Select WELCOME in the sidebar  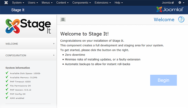tap(28, 43)
